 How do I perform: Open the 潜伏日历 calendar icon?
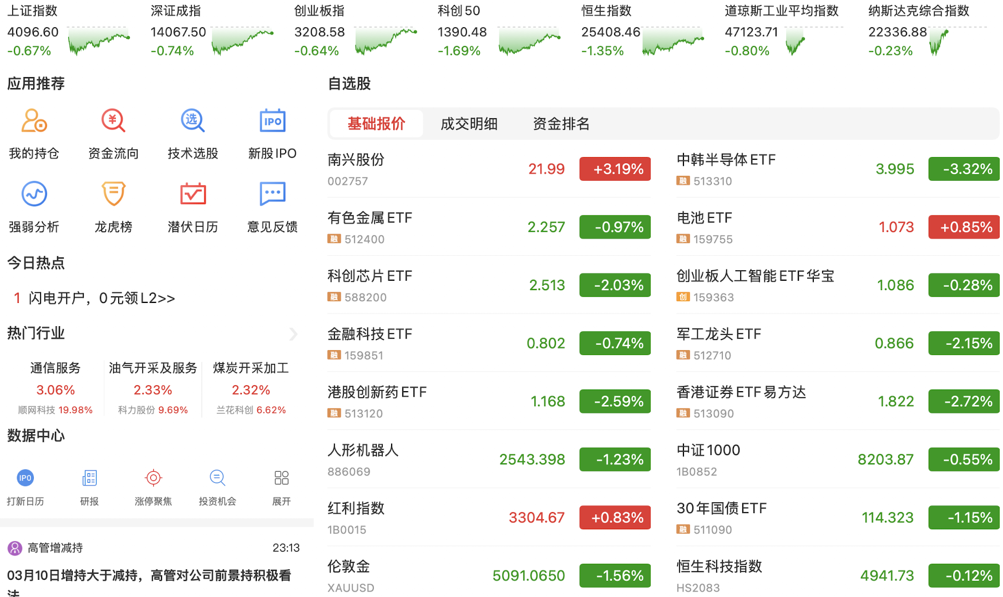[x=193, y=194]
